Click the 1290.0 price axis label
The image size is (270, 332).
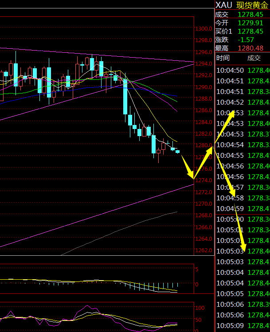(203, 87)
